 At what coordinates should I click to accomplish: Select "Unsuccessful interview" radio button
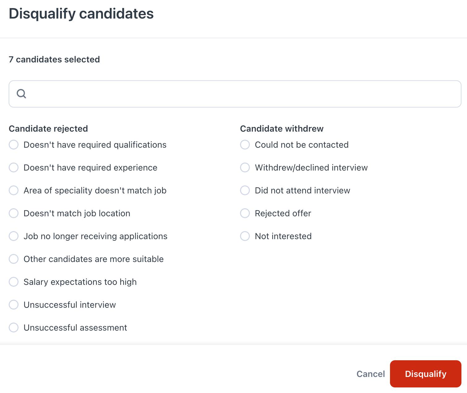[14, 305]
